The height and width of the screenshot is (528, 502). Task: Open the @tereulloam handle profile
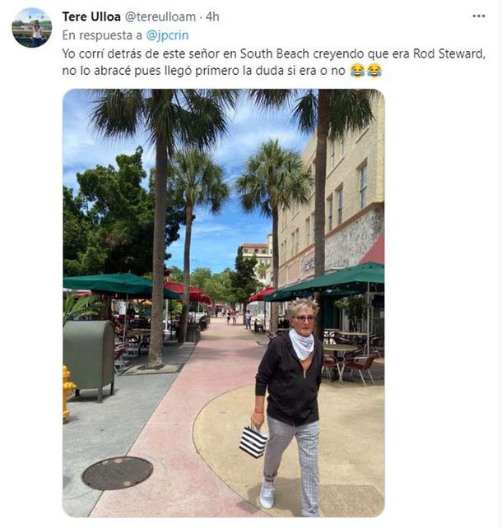pos(160,16)
